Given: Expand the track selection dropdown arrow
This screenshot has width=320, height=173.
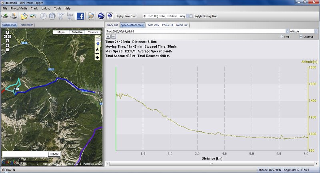Looking at the screenshot, I should pyautogui.click(x=287, y=31).
